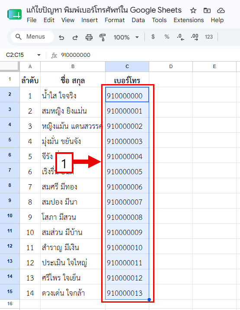Open the Google Sheets home icon
This screenshot has width=240, height=310.
pos(14,14)
